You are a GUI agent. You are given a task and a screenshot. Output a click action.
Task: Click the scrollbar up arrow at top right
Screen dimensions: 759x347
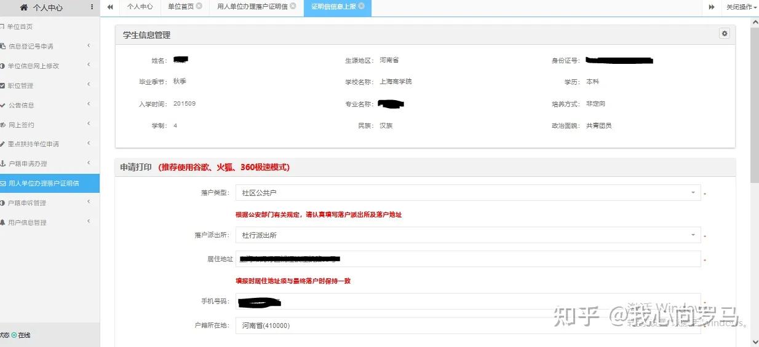pyautogui.click(x=754, y=21)
